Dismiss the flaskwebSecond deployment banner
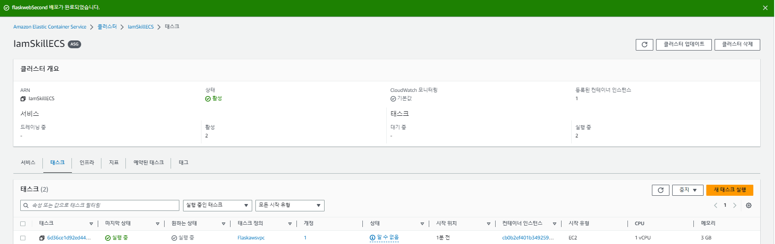This screenshot has height=244, width=775. click(x=765, y=8)
